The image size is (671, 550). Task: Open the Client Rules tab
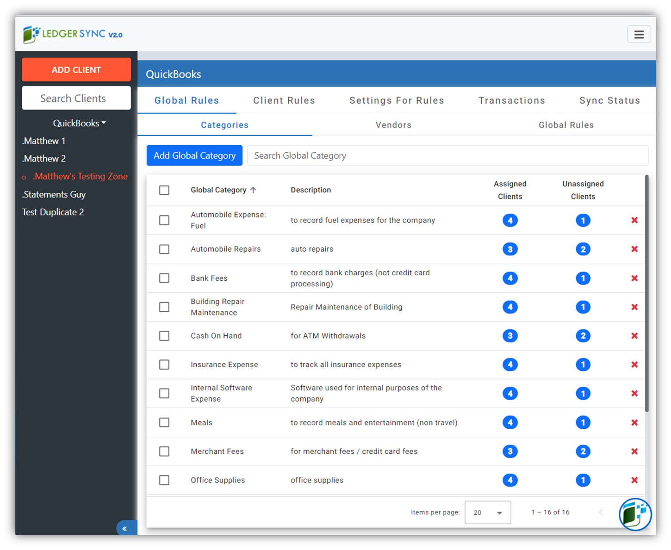click(284, 100)
